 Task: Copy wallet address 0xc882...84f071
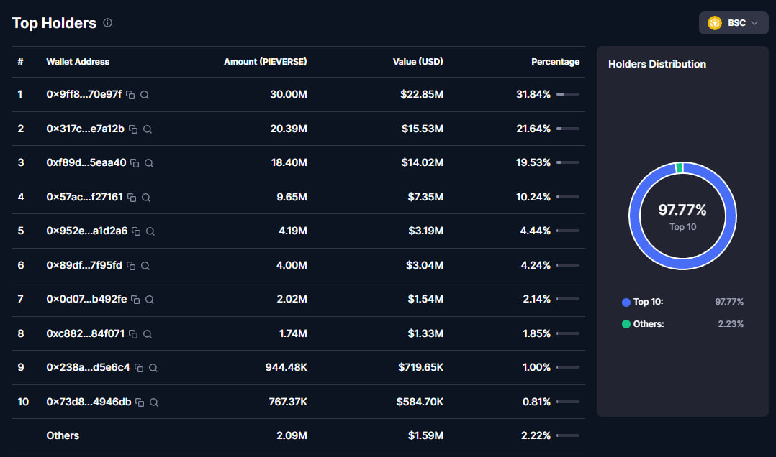coord(133,334)
